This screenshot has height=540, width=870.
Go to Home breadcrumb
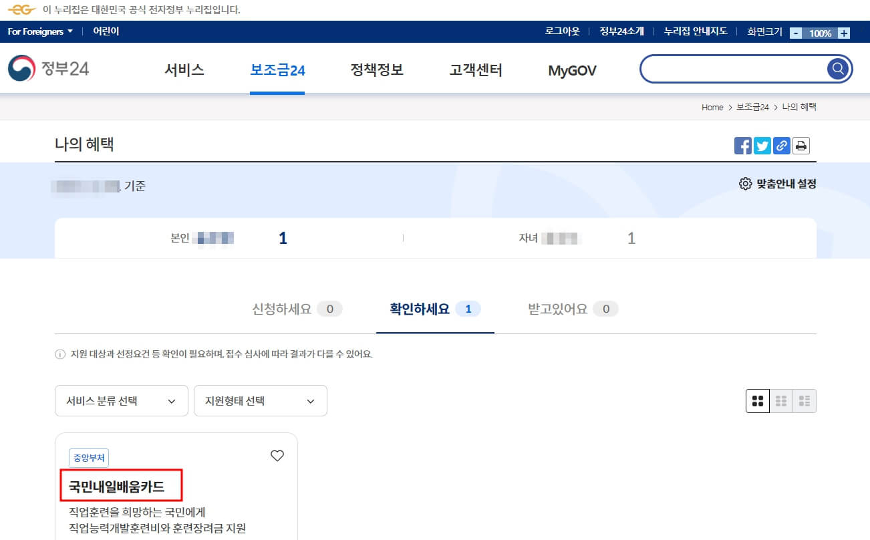coord(712,107)
